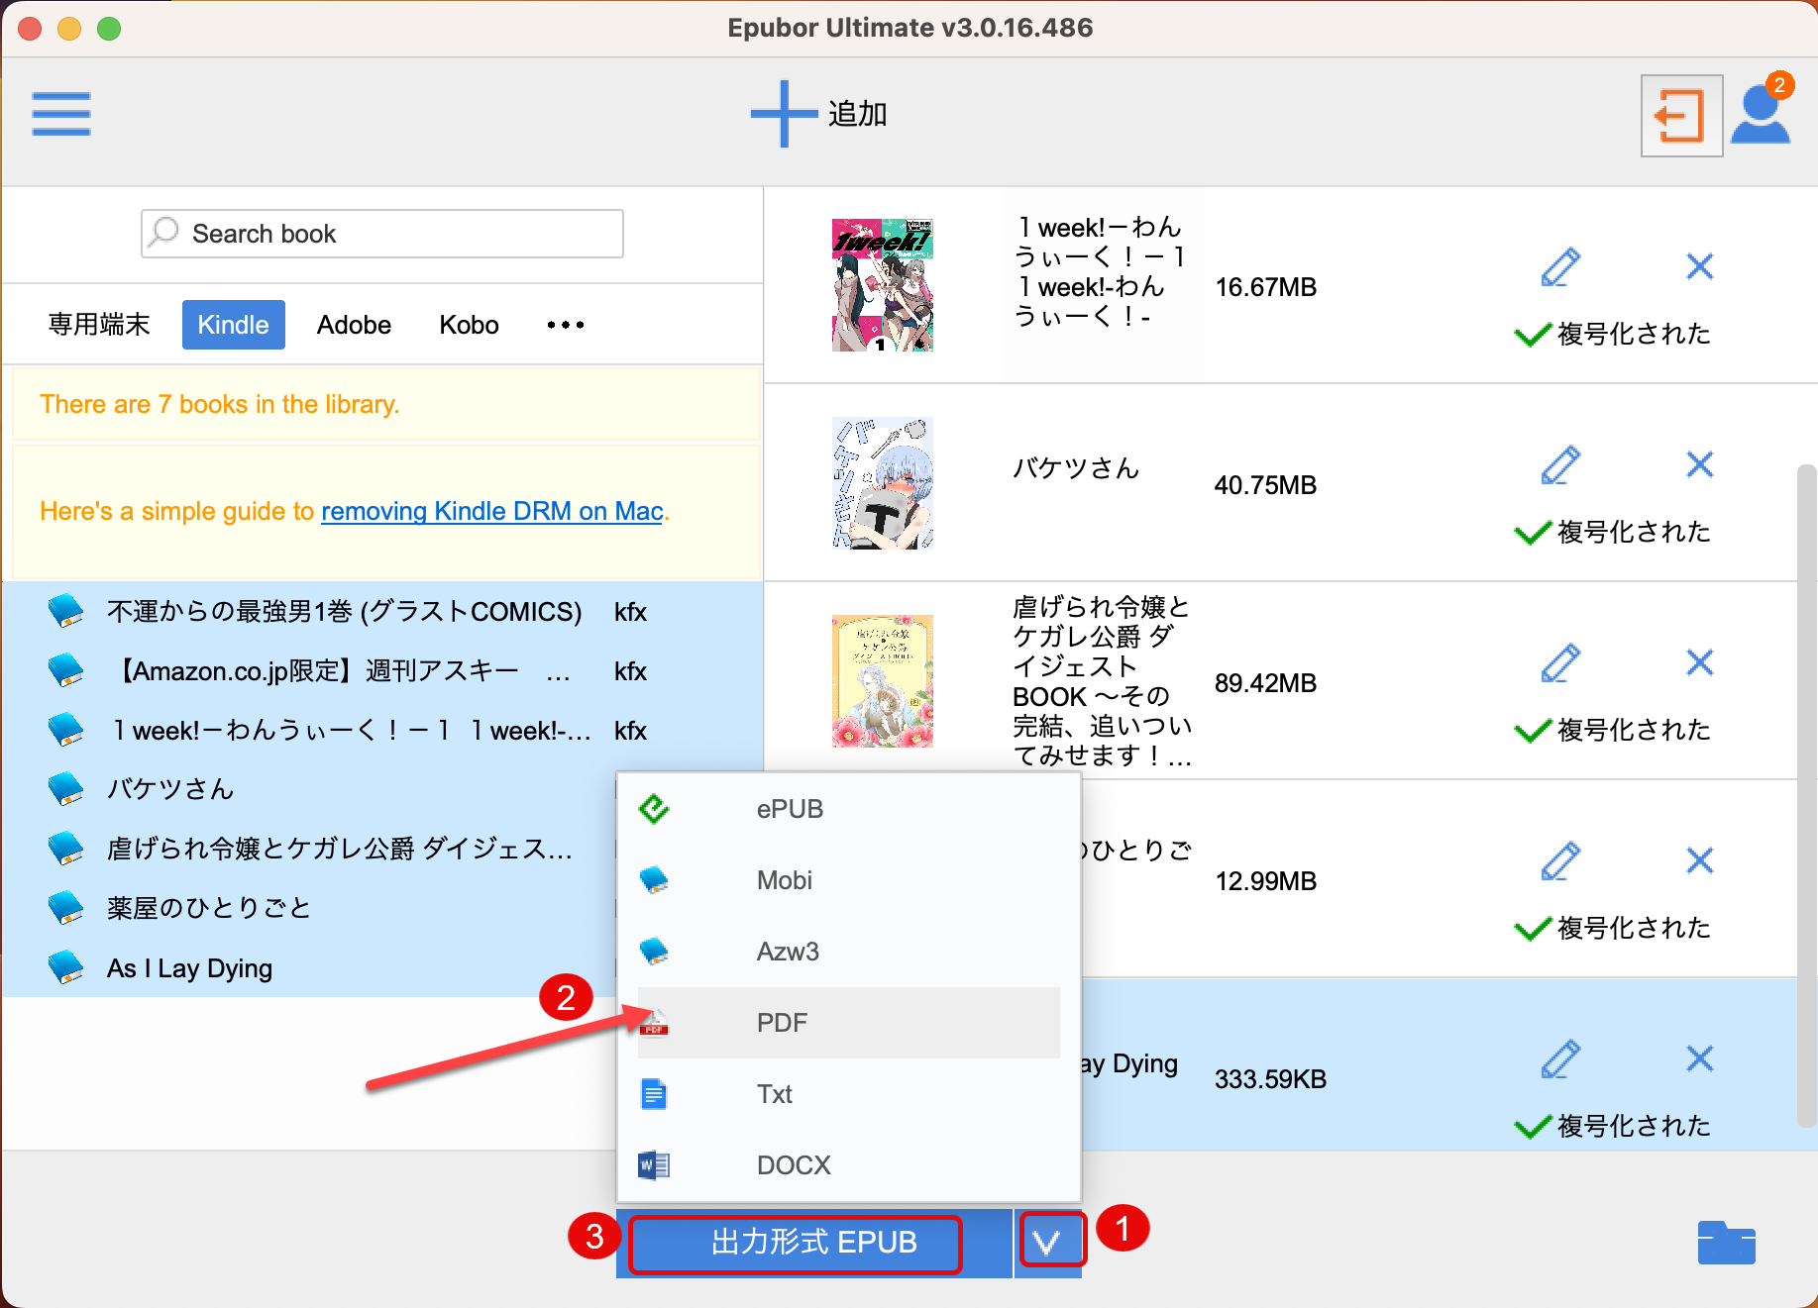Choose ePUB output format
The image size is (1818, 1308).
click(x=848, y=809)
